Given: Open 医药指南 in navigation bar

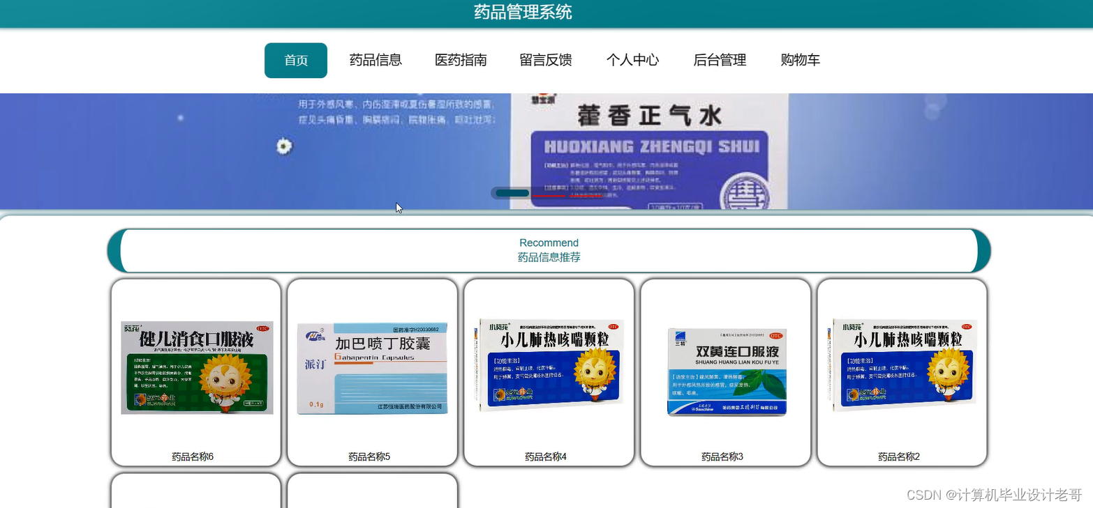Looking at the screenshot, I should [x=461, y=61].
